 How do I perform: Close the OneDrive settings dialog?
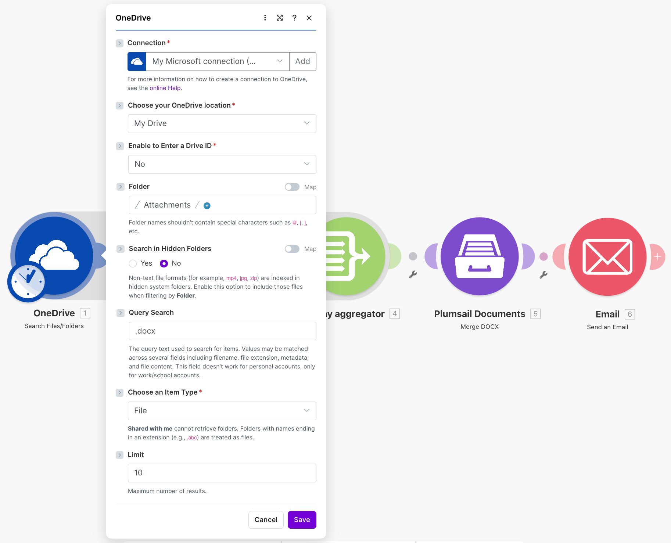[309, 18]
